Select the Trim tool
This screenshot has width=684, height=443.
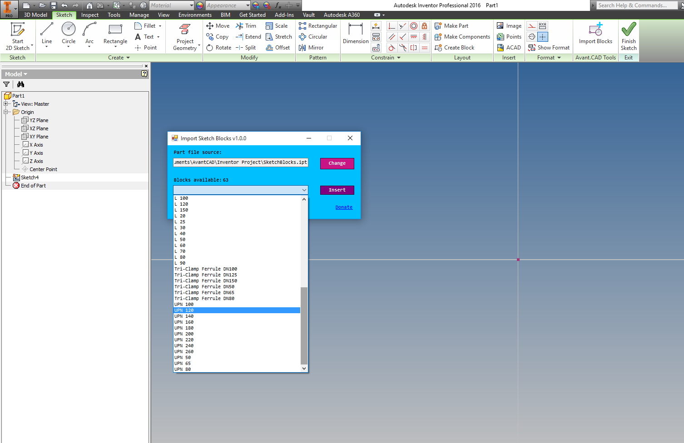[246, 26]
